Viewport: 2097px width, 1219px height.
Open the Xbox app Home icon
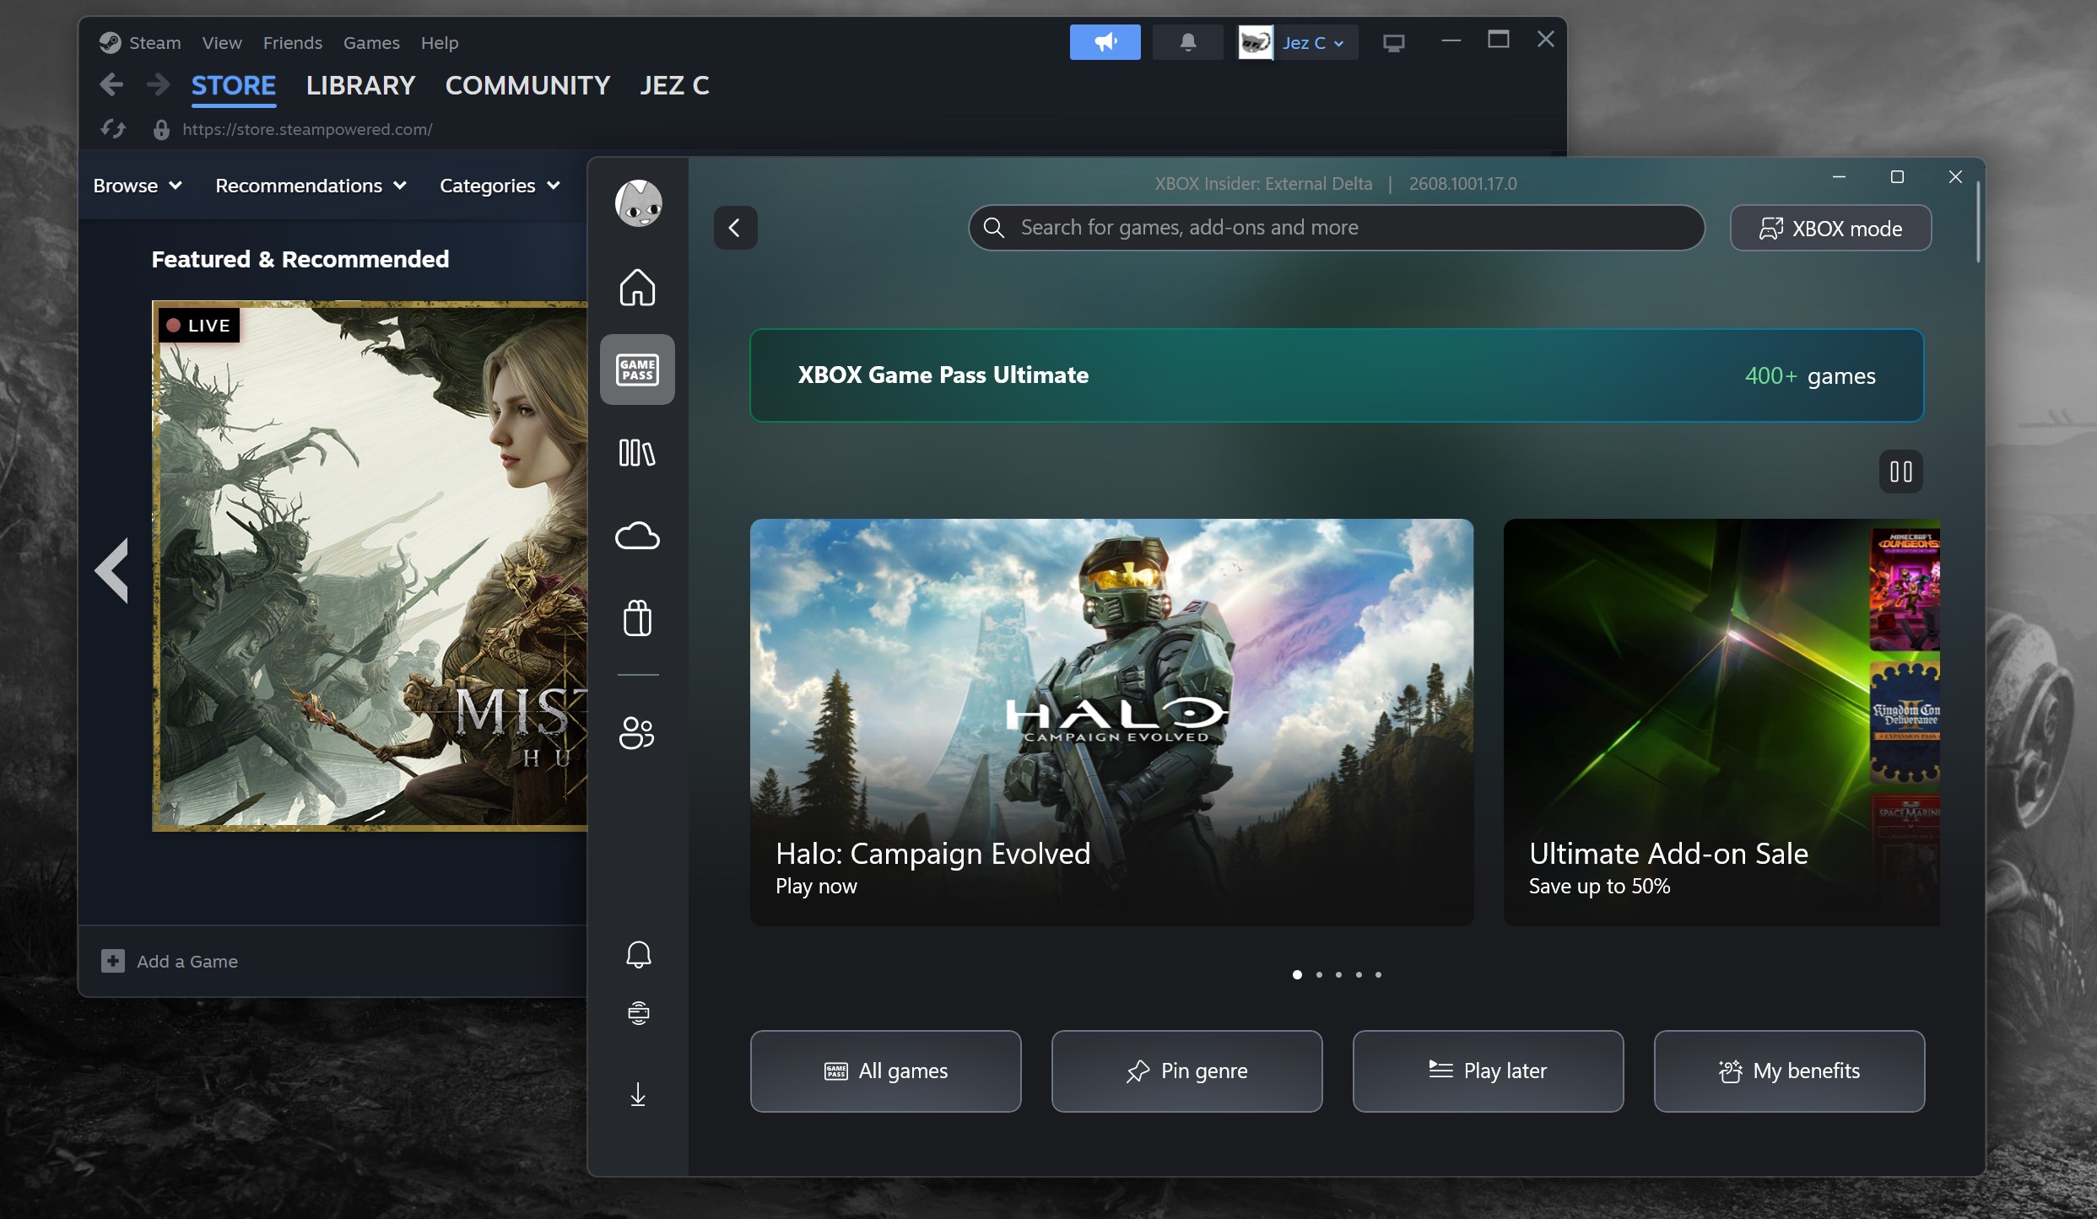(637, 287)
